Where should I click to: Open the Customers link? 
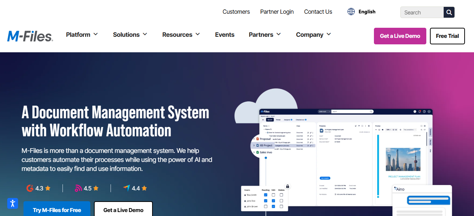[236, 12]
